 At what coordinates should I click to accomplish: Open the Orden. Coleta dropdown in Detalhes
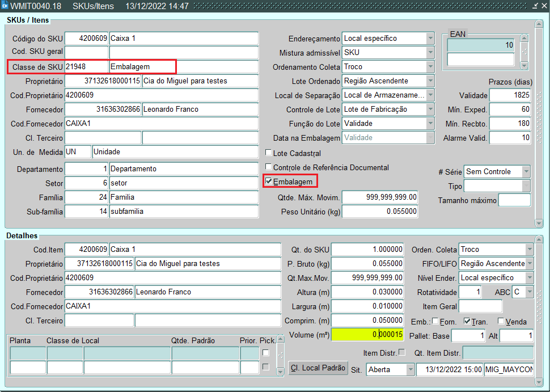[x=530, y=250]
